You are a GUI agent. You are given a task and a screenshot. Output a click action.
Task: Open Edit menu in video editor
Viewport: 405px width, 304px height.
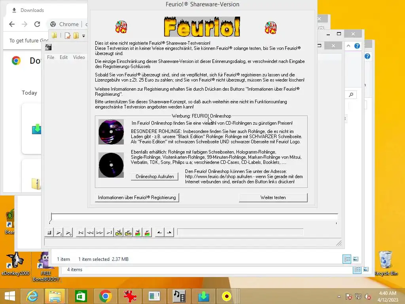coord(64,57)
